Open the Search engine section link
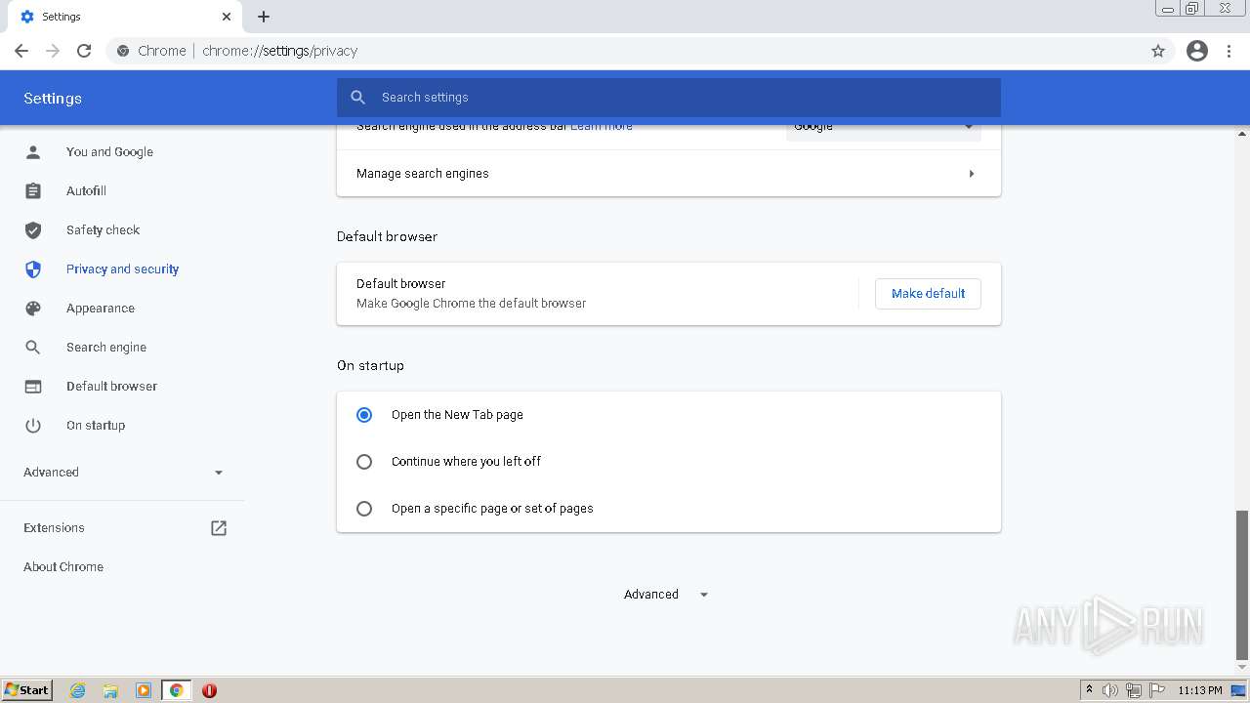The width and height of the screenshot is (1250, 703). [106, 348]
